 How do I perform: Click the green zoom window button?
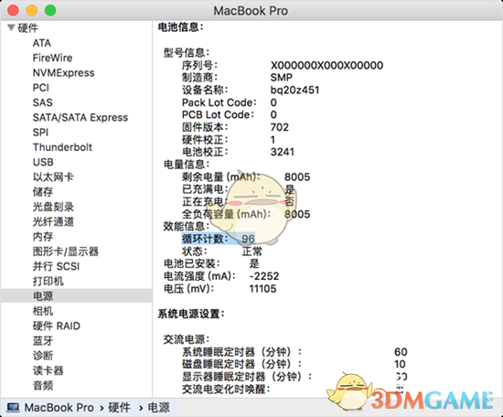[x=50, y=10]
